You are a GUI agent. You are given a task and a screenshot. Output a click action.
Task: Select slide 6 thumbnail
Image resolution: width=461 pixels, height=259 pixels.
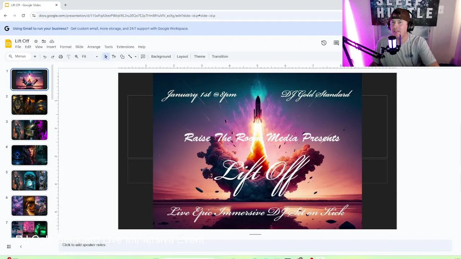(x=30, y=205)
